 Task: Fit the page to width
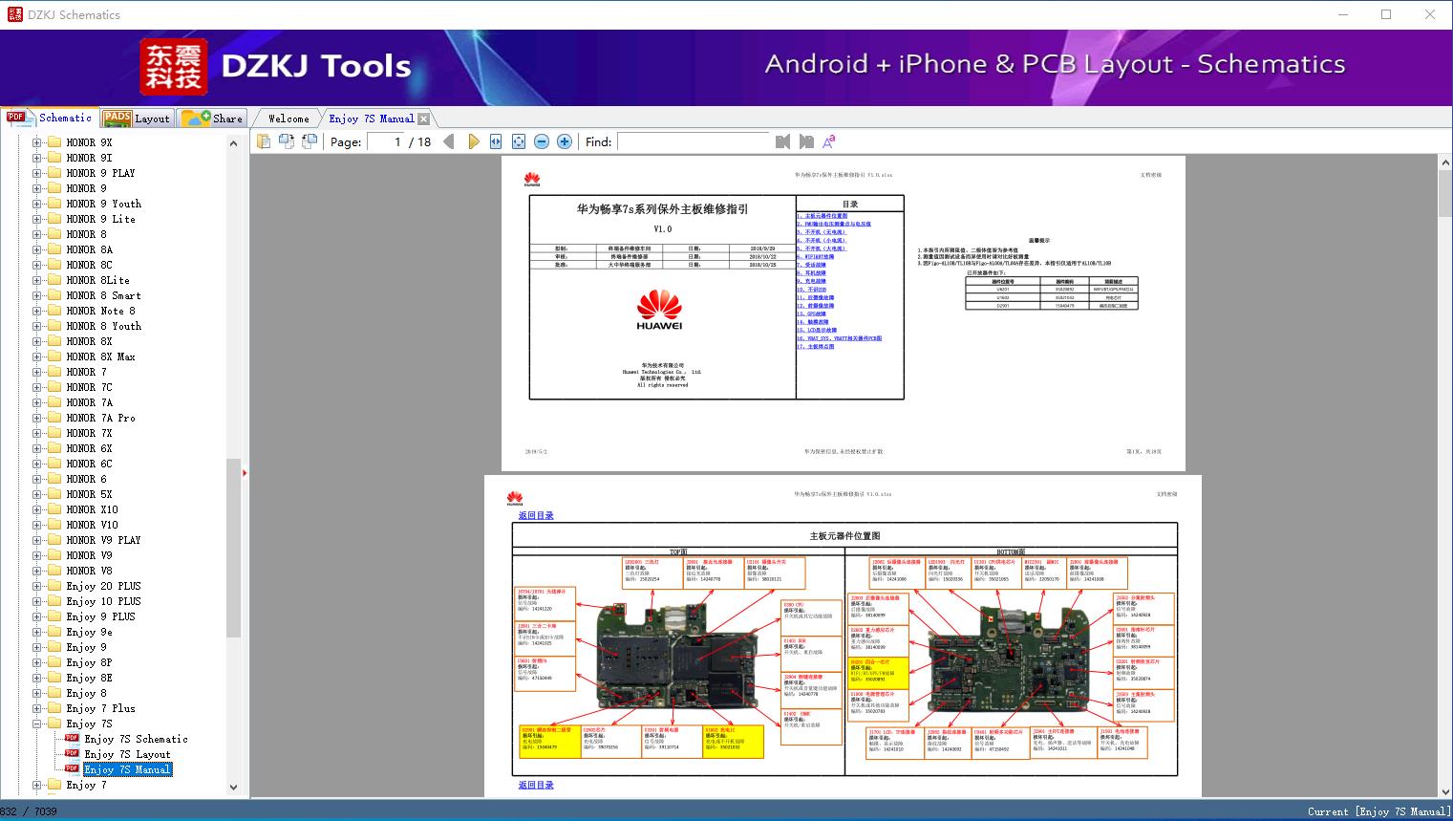(x=496, y=141)
